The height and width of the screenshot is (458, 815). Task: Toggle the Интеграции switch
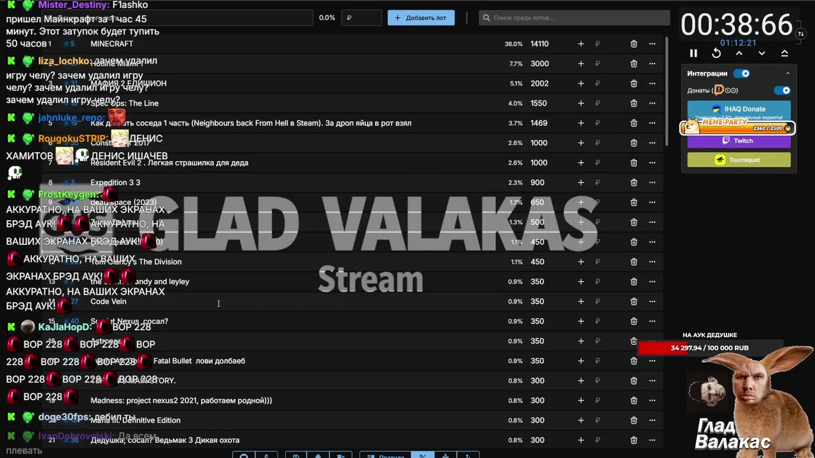(742, 74)
